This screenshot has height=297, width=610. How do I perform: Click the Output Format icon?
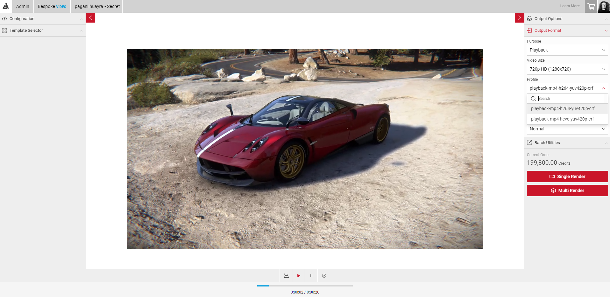coord(529,31)
